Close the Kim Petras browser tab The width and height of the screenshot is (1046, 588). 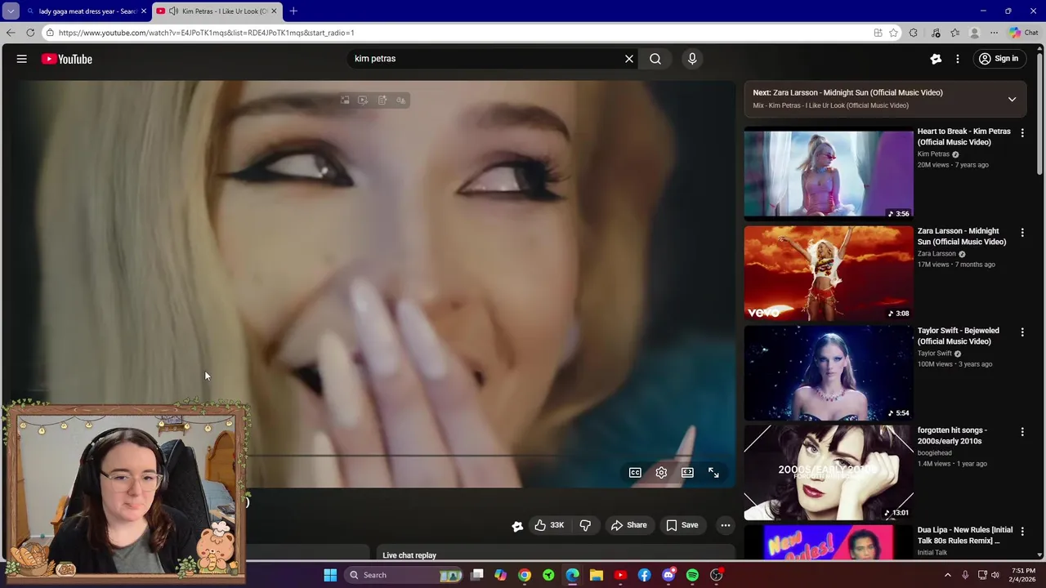point(274,11)
